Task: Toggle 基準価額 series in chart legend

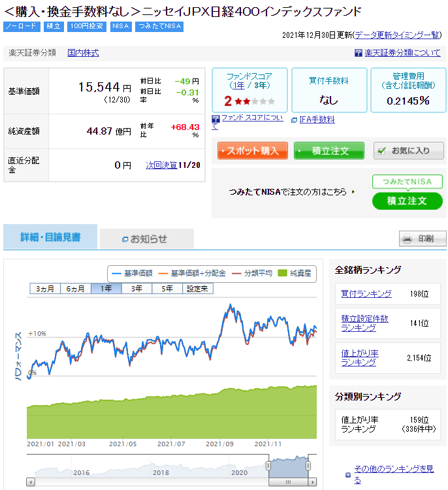Action: click(132, 274)
